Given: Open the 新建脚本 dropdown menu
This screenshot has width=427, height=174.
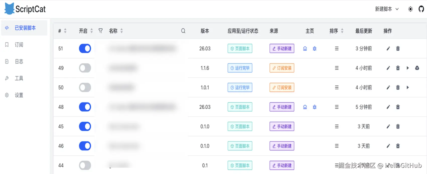Looking at the screenshot, I should 387,9.
